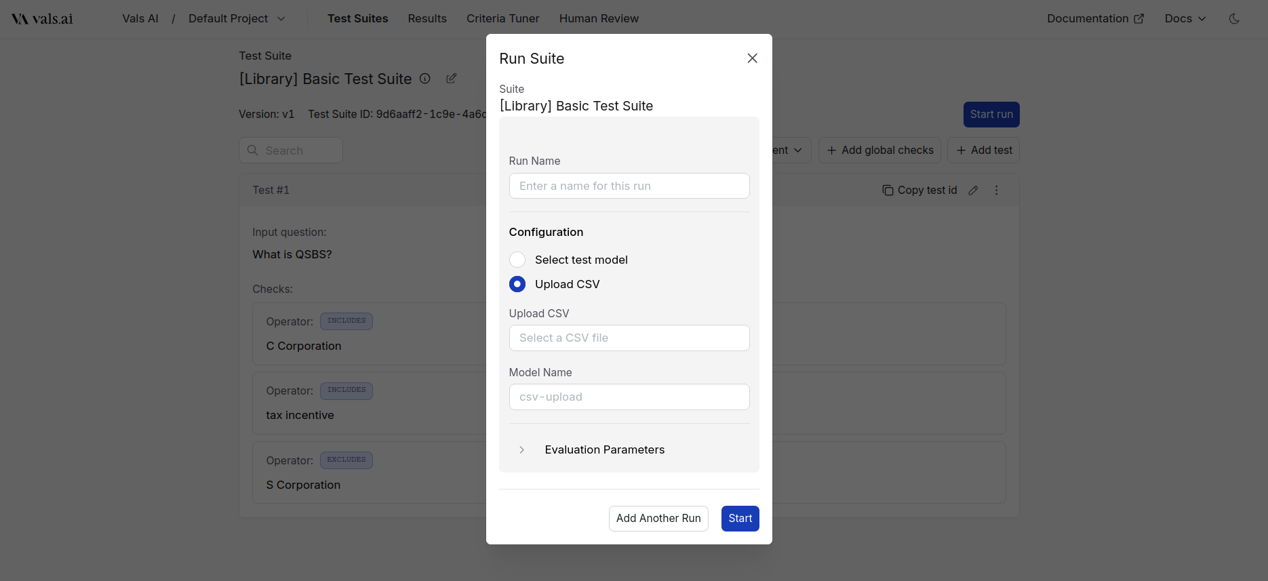Select the 'Select test model' radio option
This screenshot has height=581, width=1268.
(517, 260)
